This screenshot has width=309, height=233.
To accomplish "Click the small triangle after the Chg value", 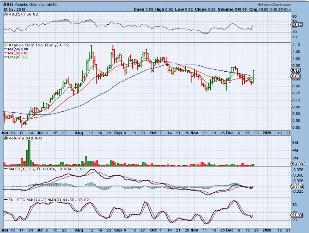I will pos(289,9).
